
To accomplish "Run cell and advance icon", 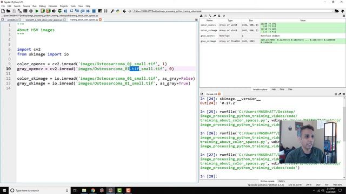I will click(48, 11).
